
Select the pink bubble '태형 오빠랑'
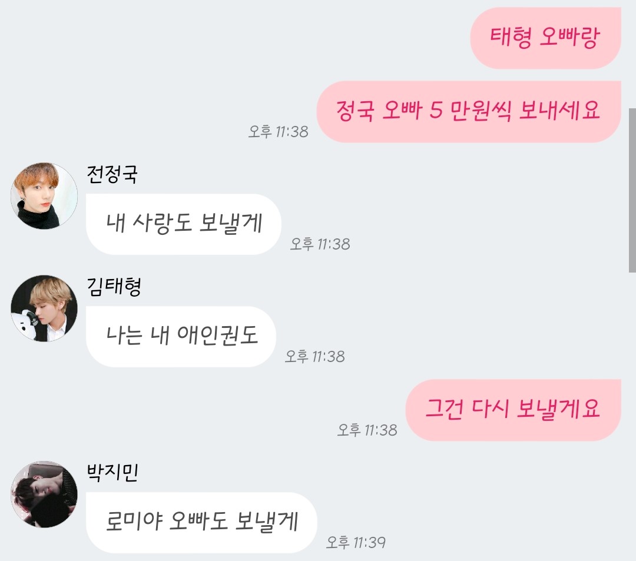pos(545,38)
